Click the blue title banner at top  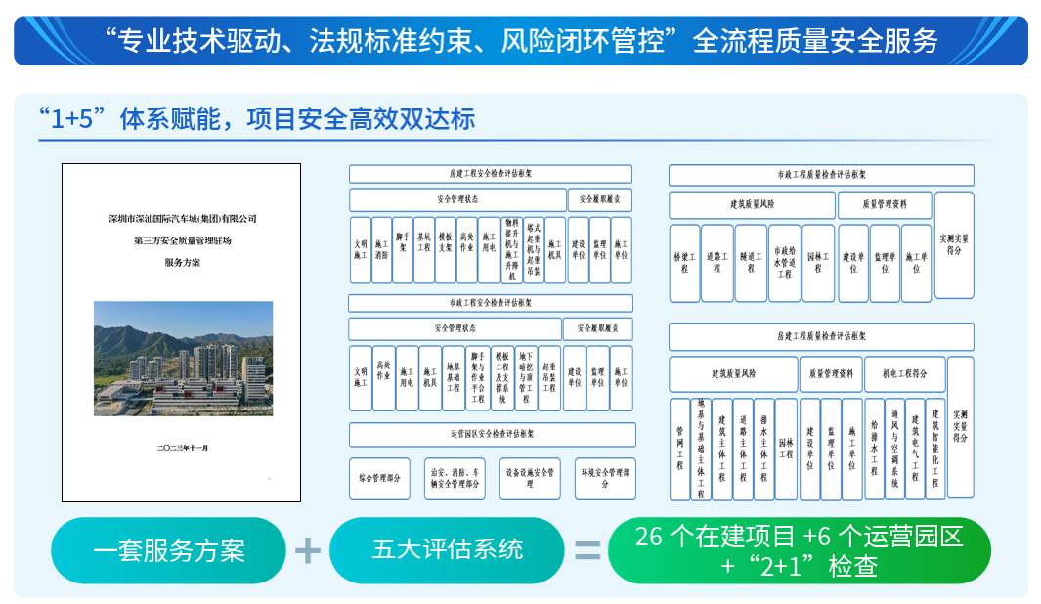pyautogui.click(x=520, y=40)
